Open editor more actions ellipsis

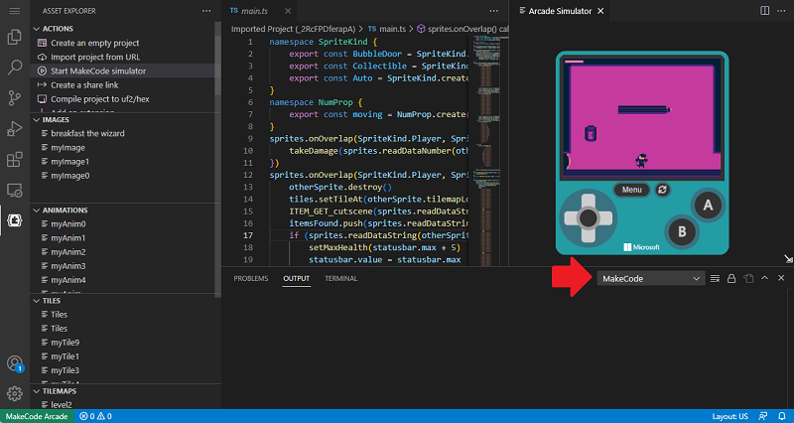pos(493,11)
